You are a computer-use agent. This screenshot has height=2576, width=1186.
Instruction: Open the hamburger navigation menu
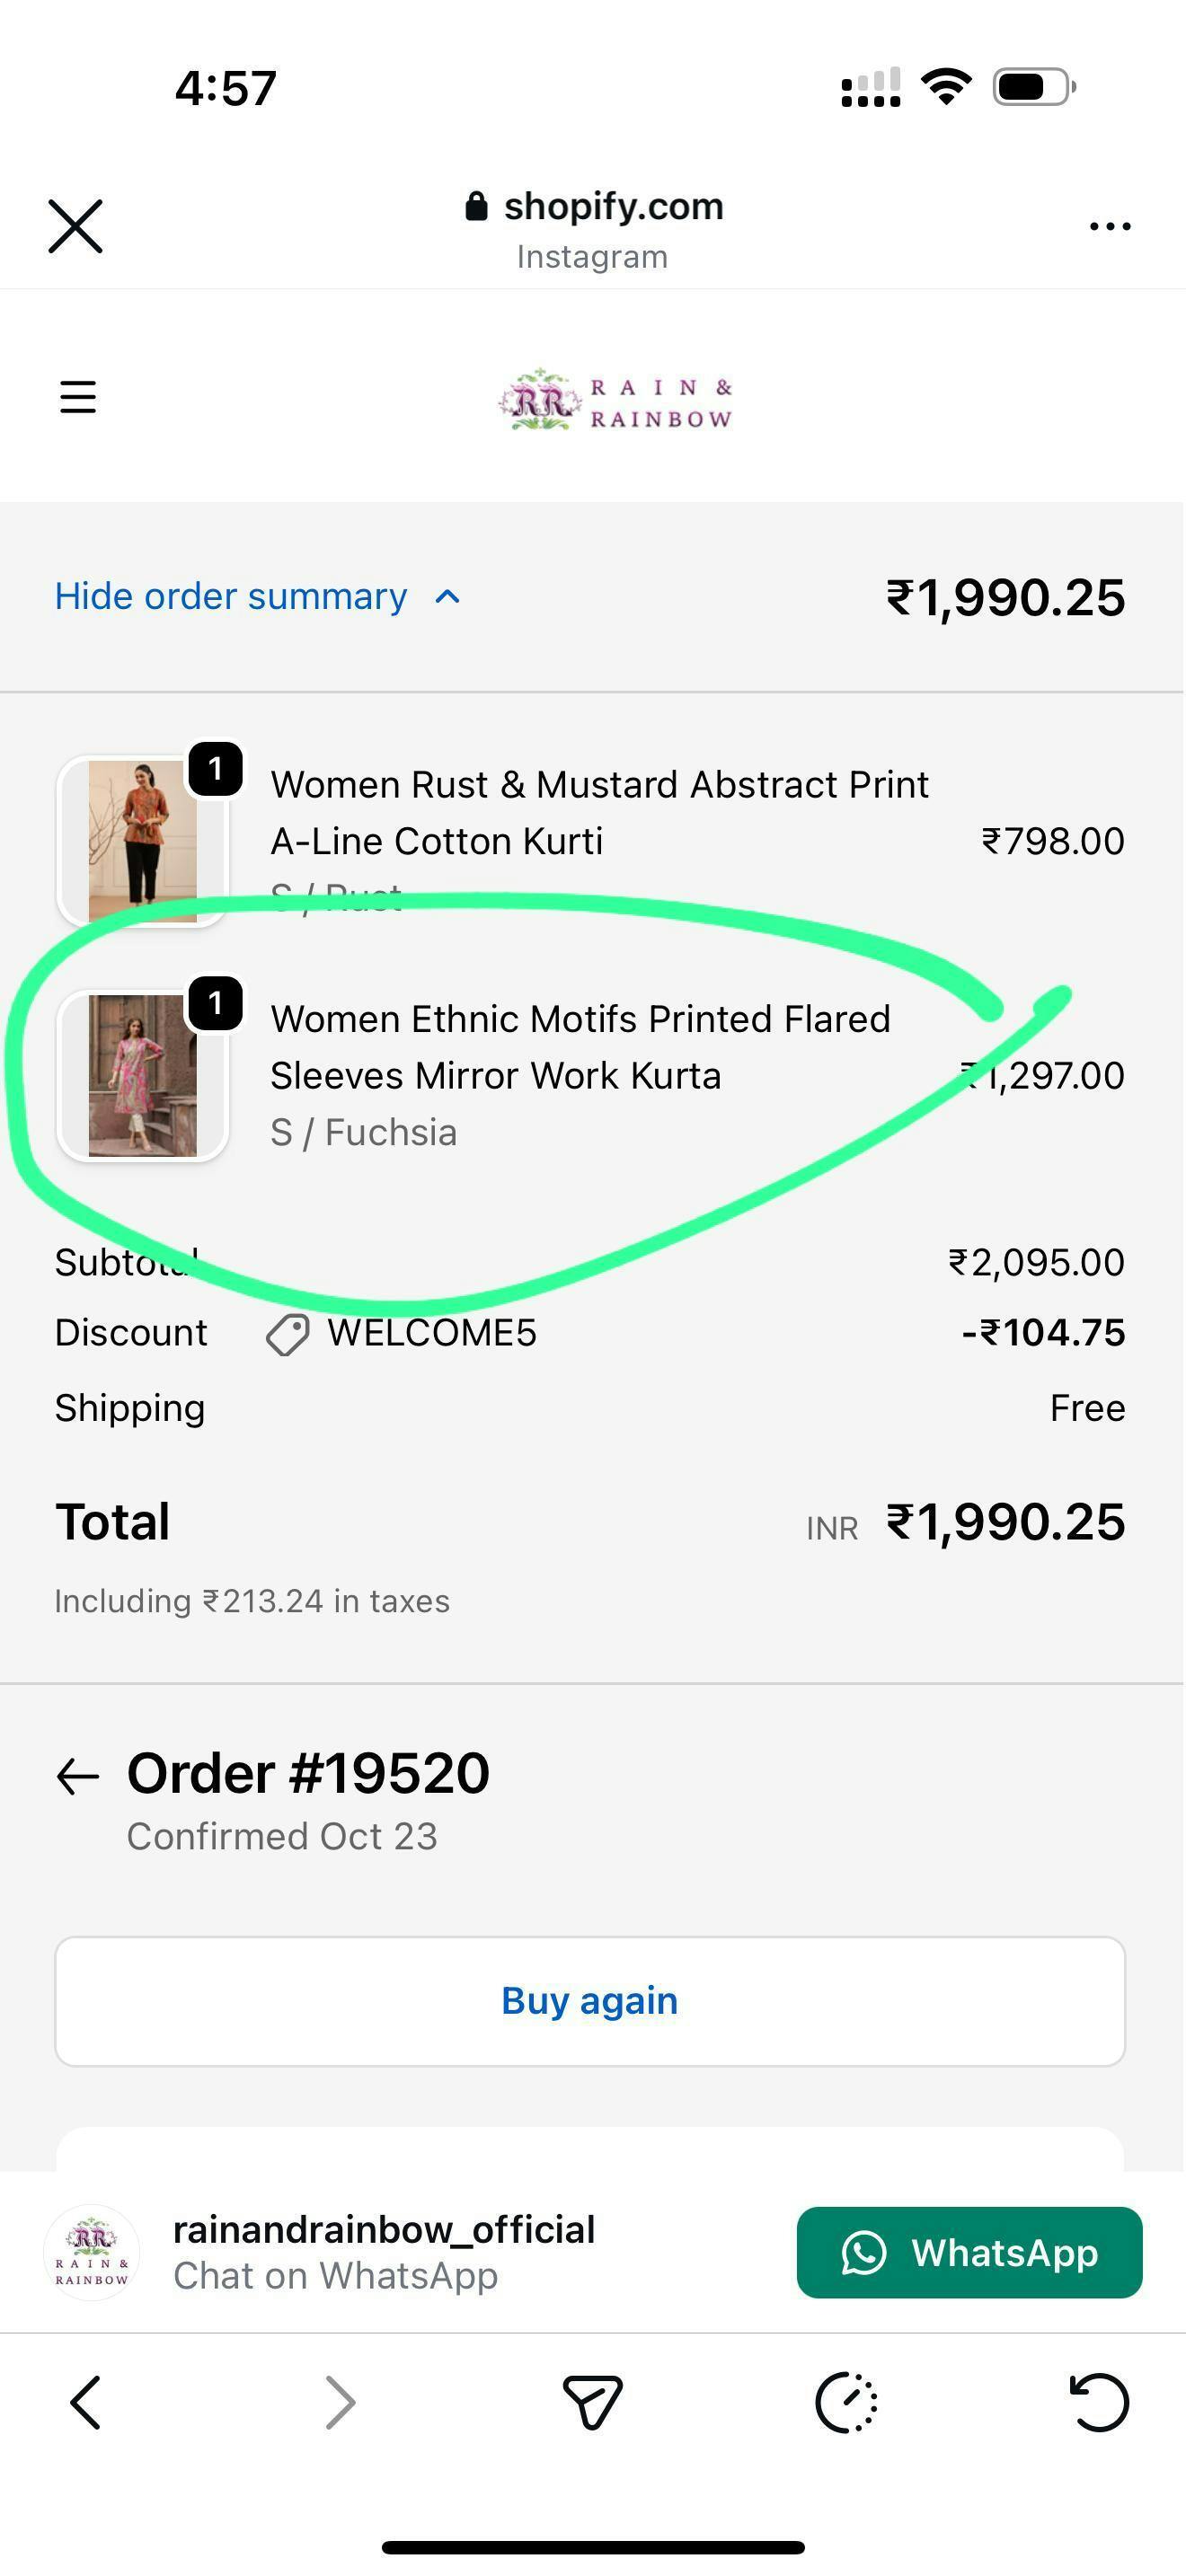(x=78, y=397)
